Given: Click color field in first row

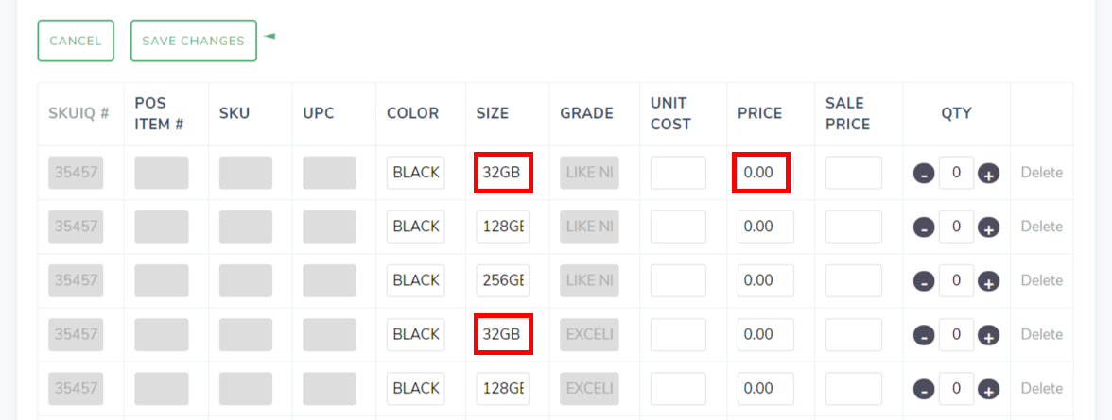Looking at the screenshot, I should (415, 173).
